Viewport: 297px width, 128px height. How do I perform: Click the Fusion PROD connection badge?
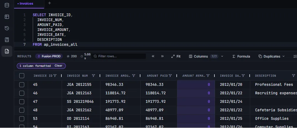(49, 56)
